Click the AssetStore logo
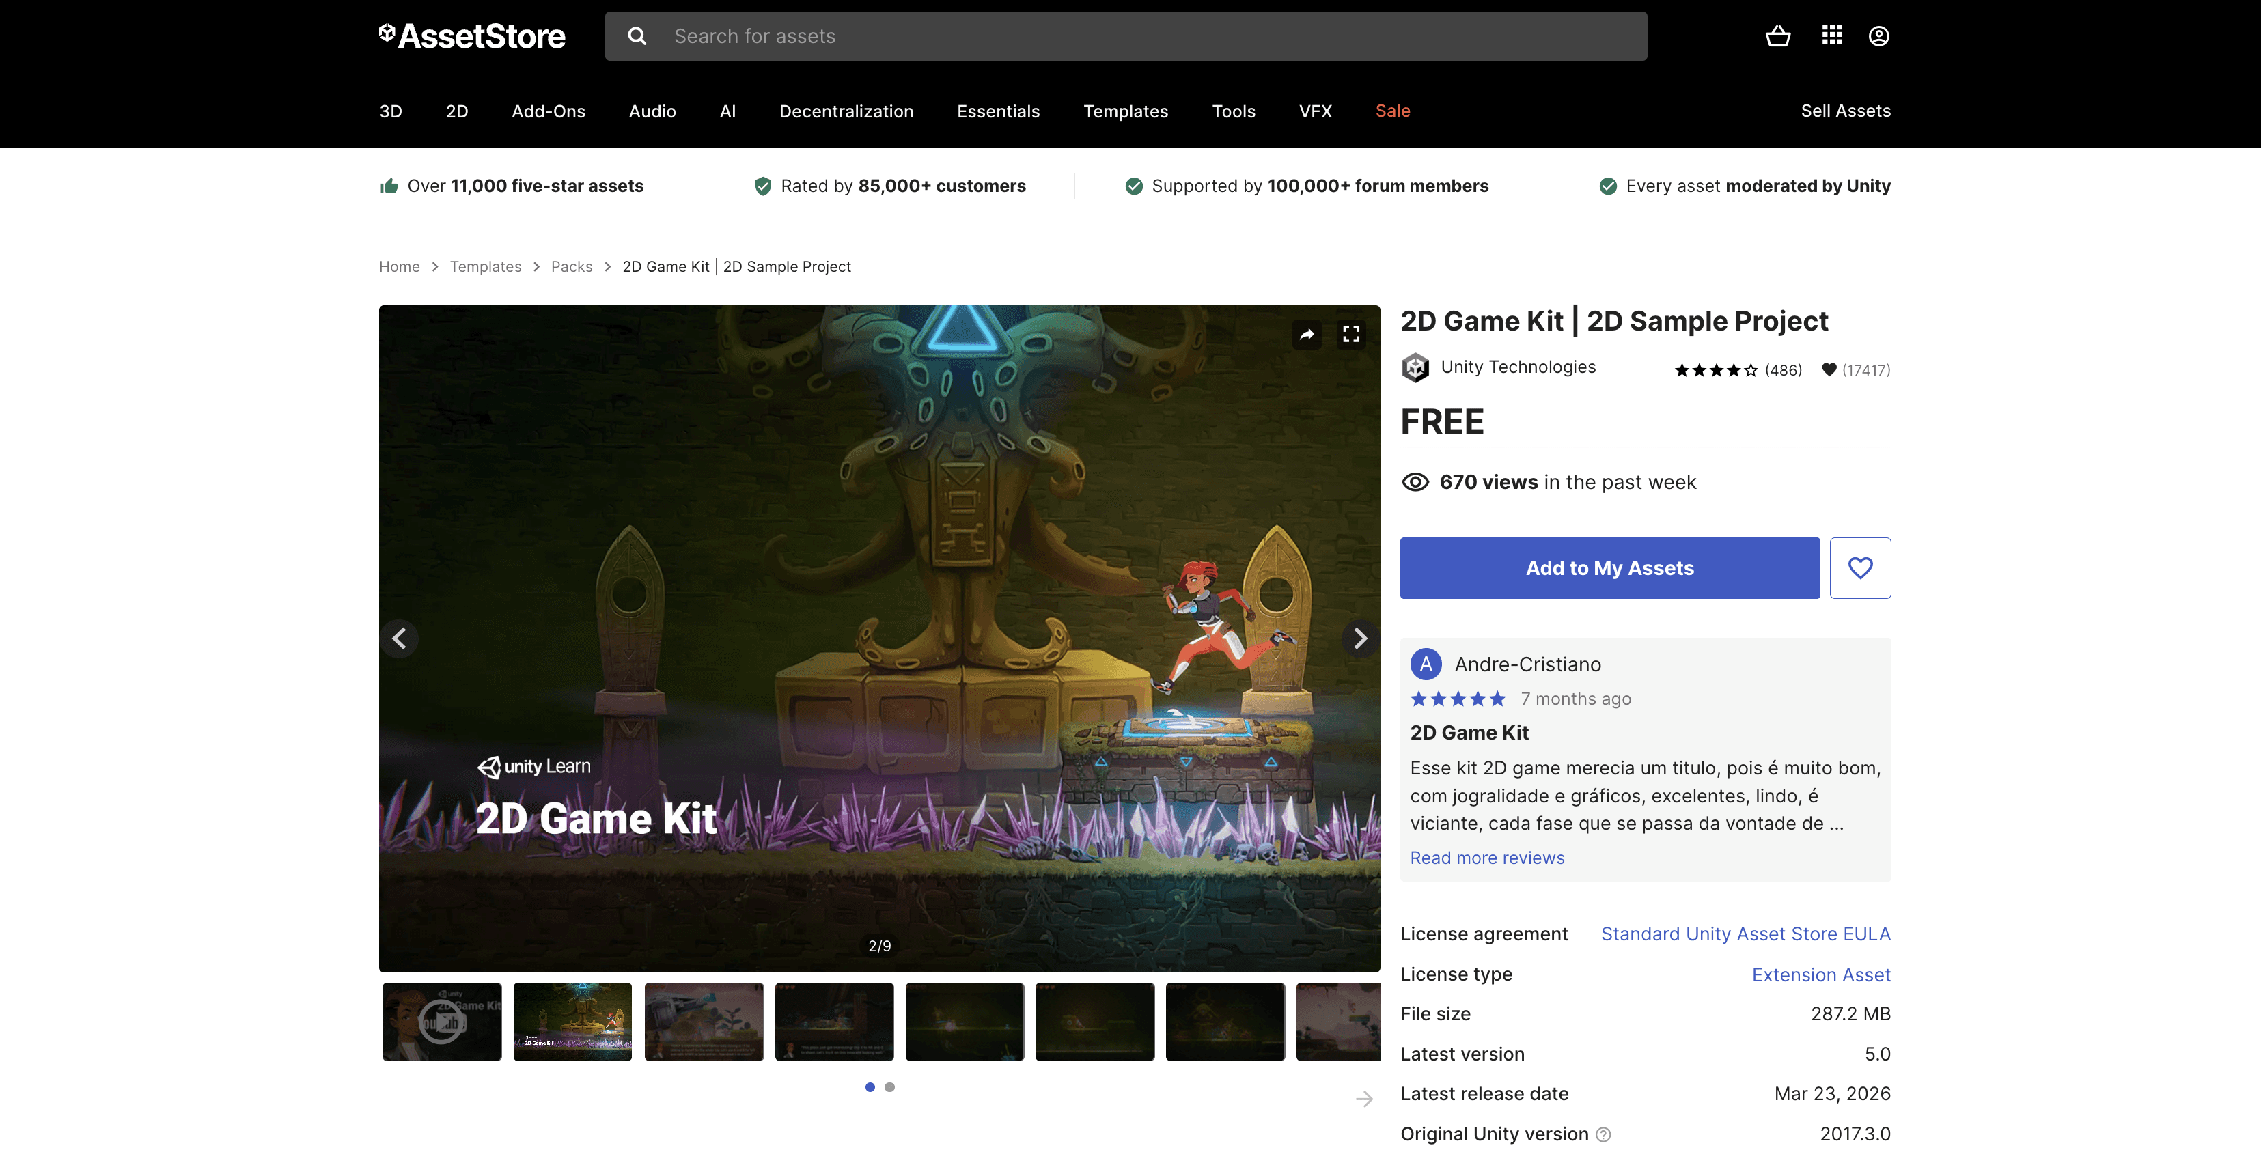2261x1150 pixels. point(472,36)
